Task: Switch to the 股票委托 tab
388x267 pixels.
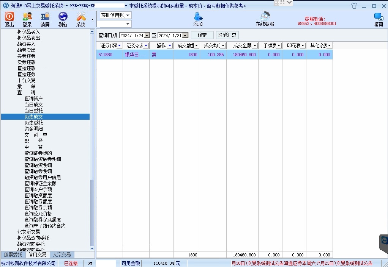Action: tap(13, 255)
